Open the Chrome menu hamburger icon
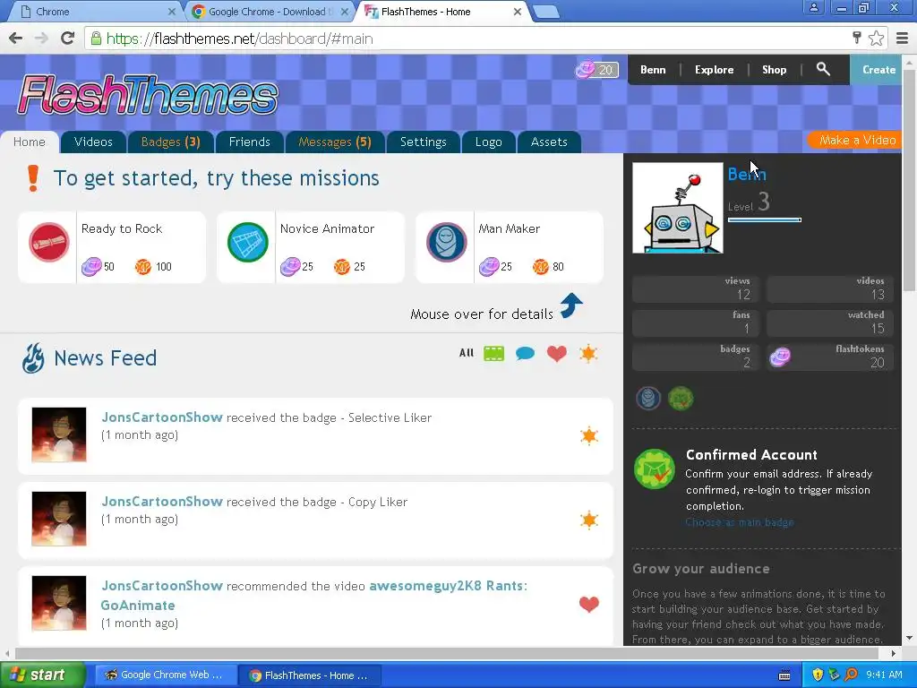The height and width of the screenshot is (688, 917). coord(903,39)
